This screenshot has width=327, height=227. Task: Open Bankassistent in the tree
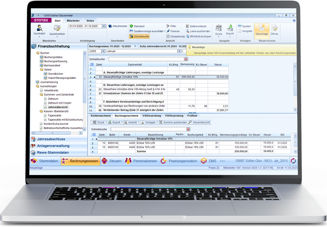coord(52,65)
